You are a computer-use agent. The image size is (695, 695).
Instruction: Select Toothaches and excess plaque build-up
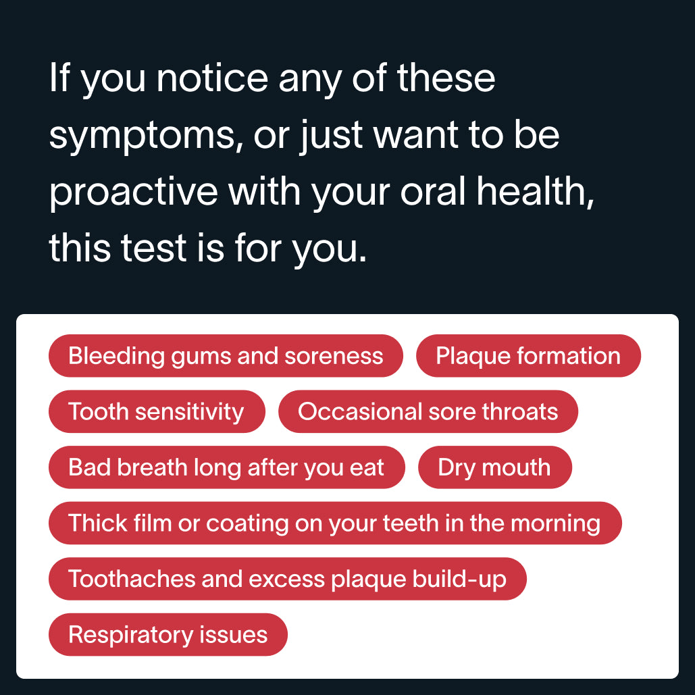coord(287,579)
